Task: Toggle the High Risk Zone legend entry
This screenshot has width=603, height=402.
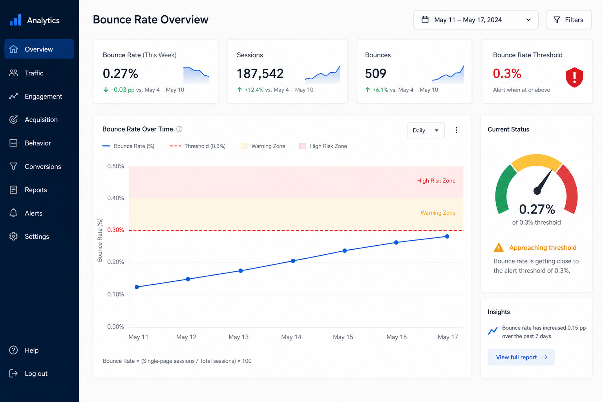Action: pyautogui.click(x=323, y=146)
